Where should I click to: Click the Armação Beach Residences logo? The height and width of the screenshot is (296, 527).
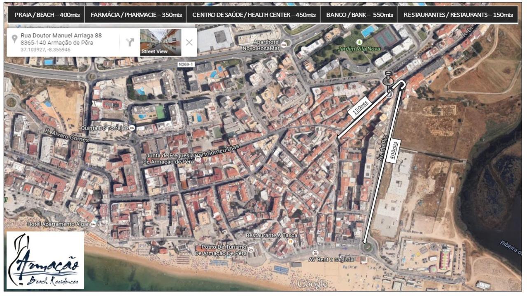pos(45,260)
